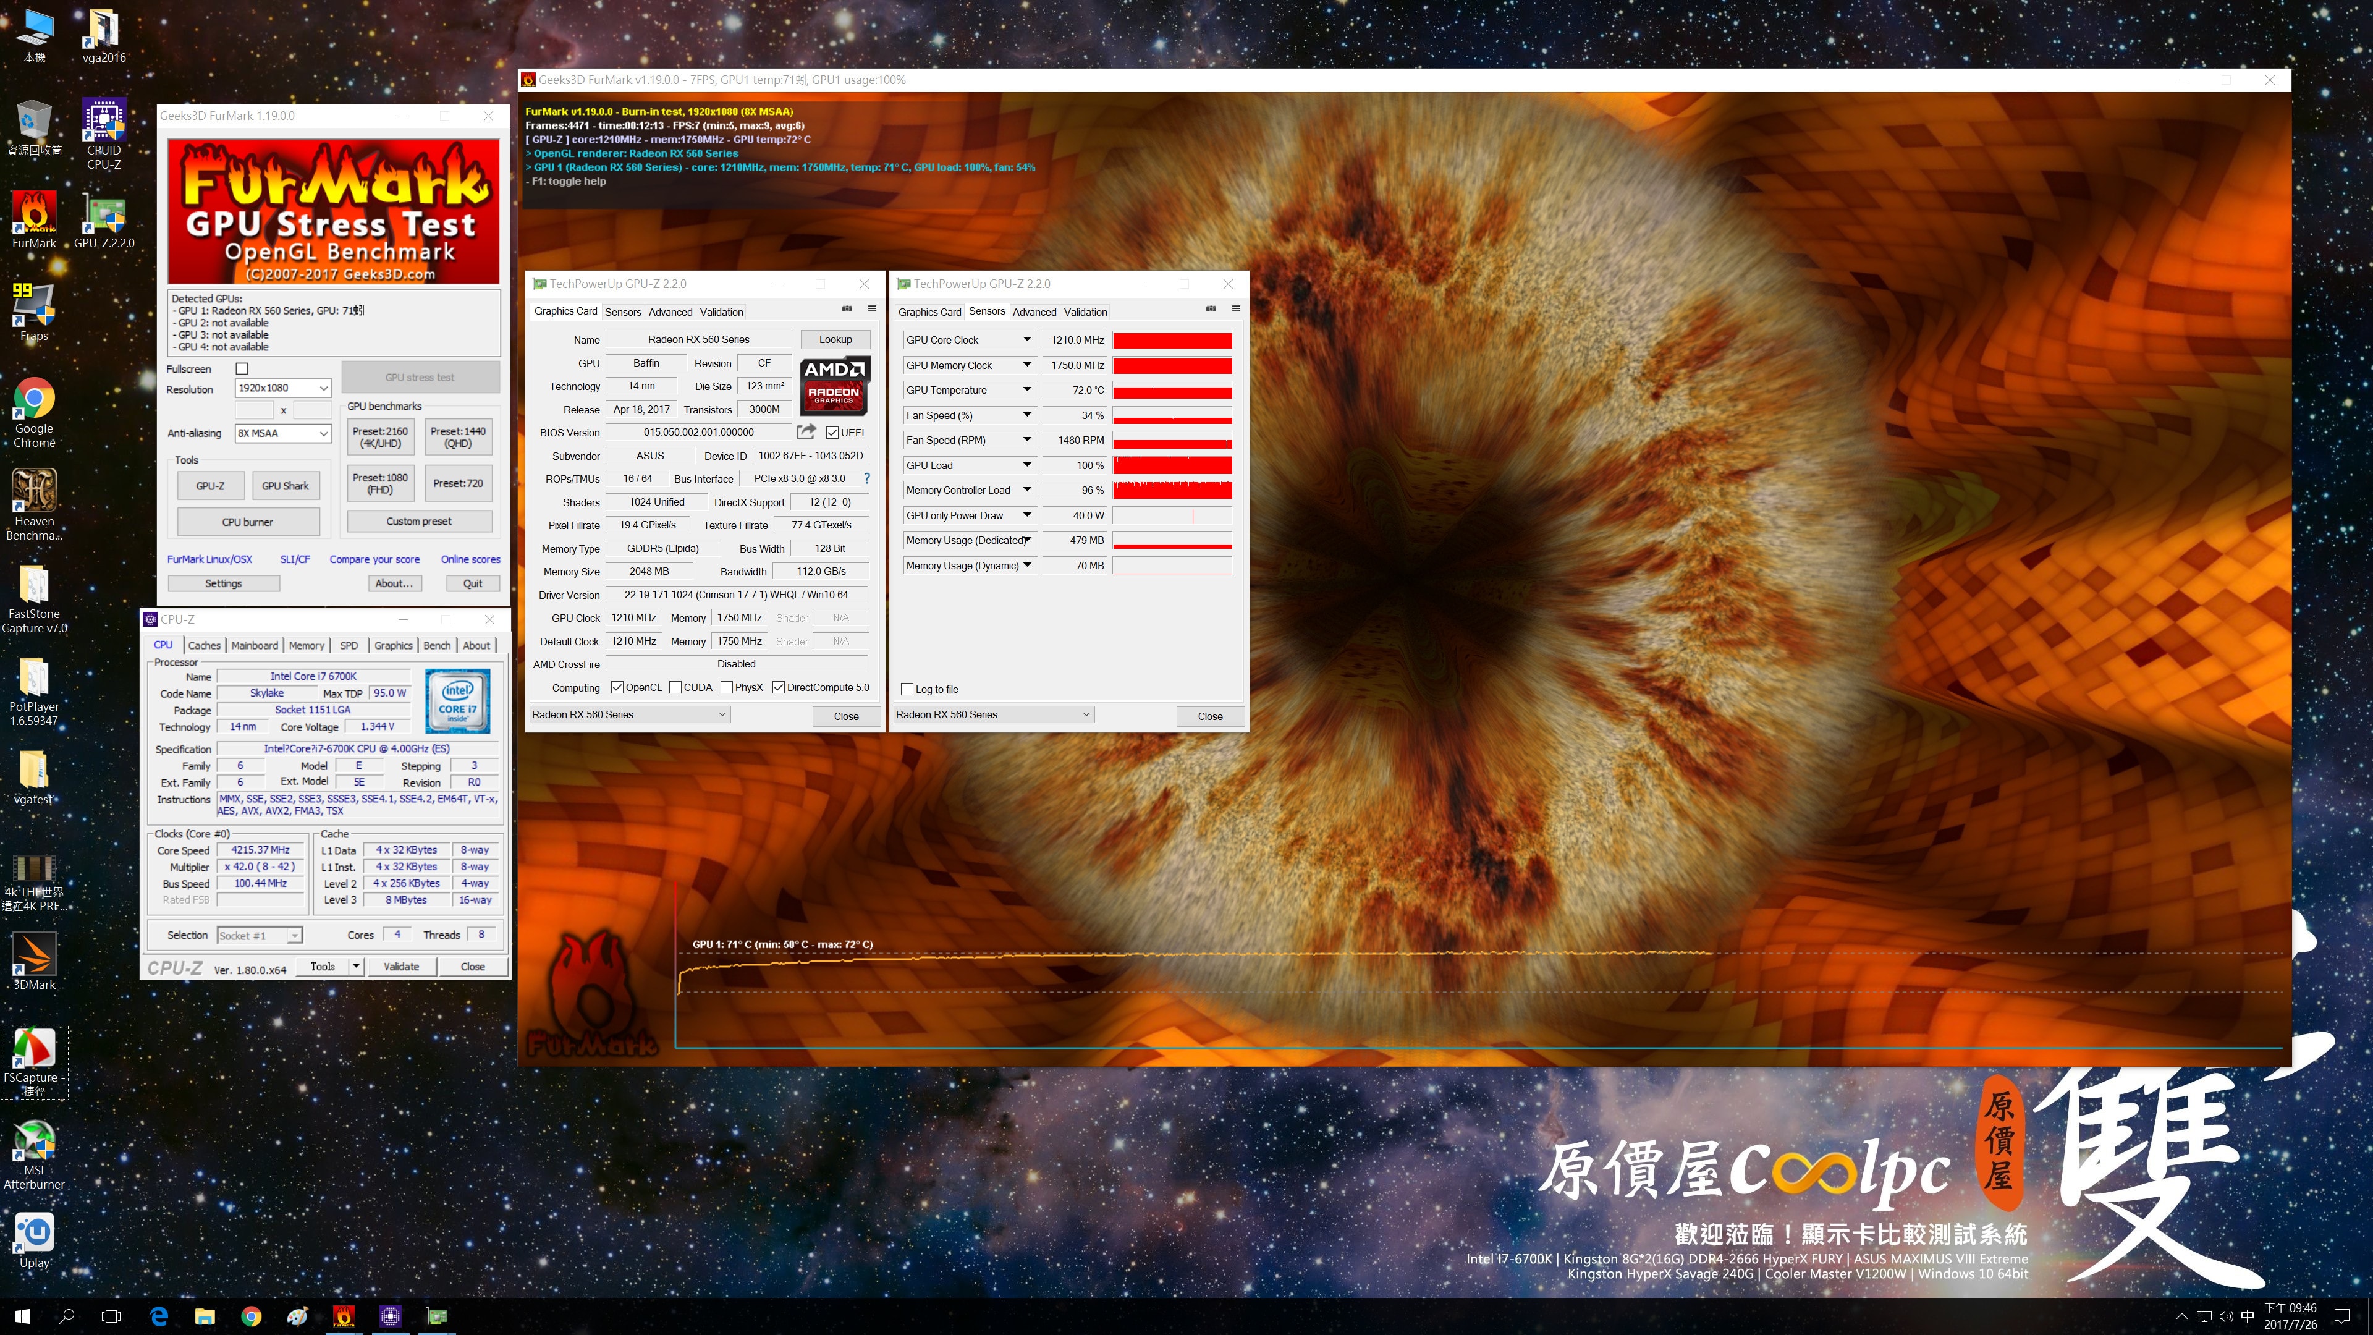Open Microsoft Edge from the taskbar

click(x=158, y=1316)
